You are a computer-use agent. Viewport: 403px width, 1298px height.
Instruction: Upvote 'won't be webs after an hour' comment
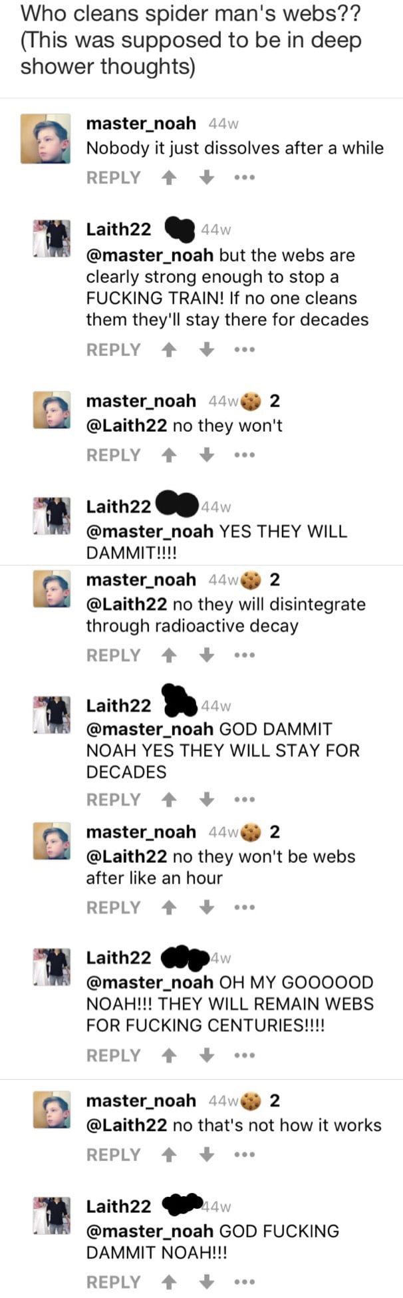coord(170,907)
